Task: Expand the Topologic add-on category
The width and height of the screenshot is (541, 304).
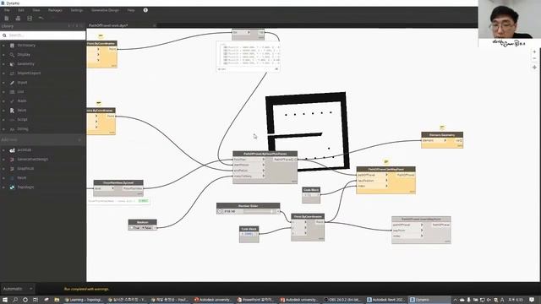Action: (3, 187)
